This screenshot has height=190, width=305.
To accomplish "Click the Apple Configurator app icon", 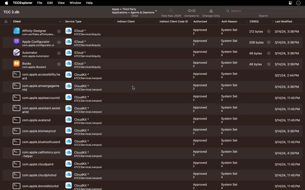I will [x=16, y=42].
